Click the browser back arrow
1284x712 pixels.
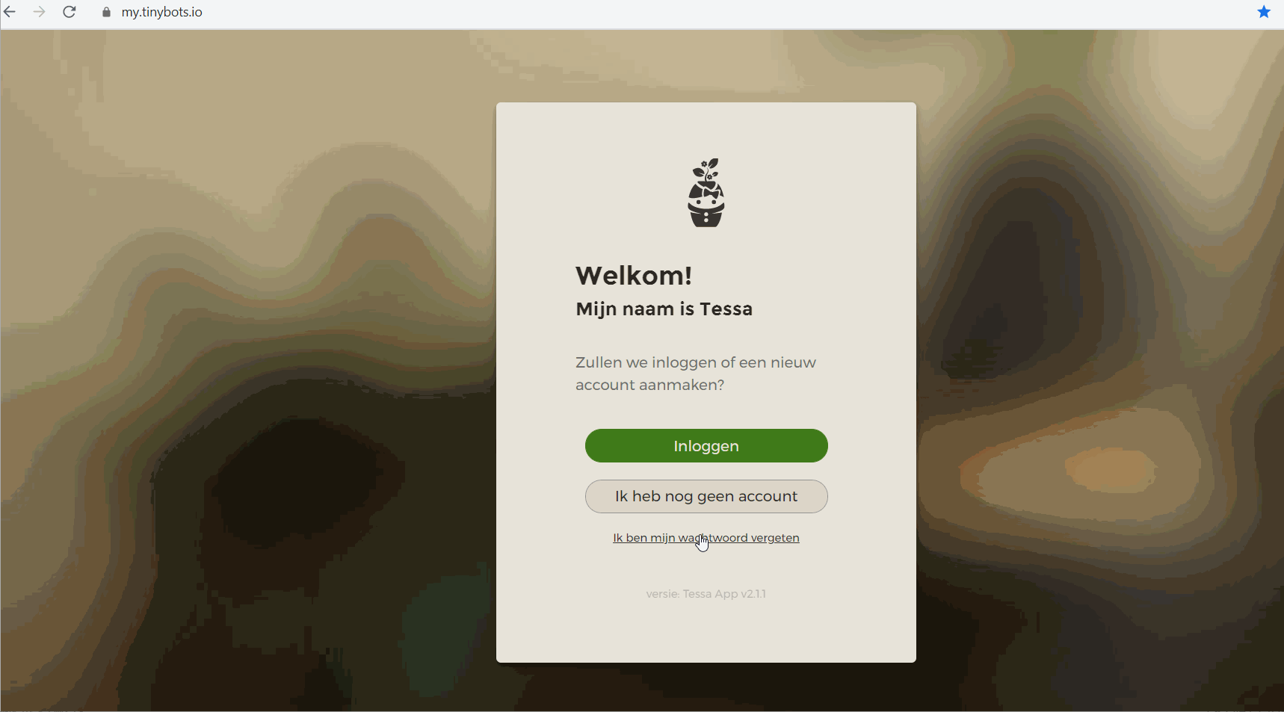pos(10,12)
